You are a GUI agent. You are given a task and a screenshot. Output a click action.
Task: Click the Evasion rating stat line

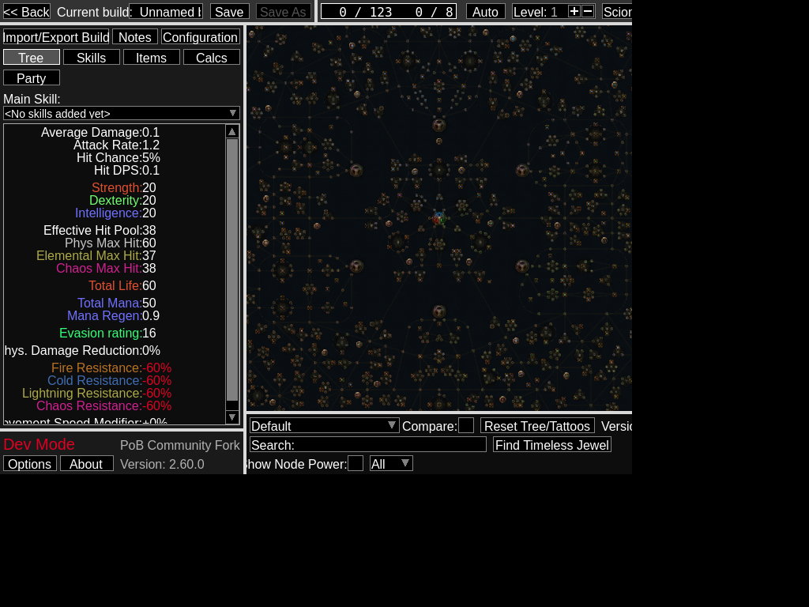[x=107, y=333]
